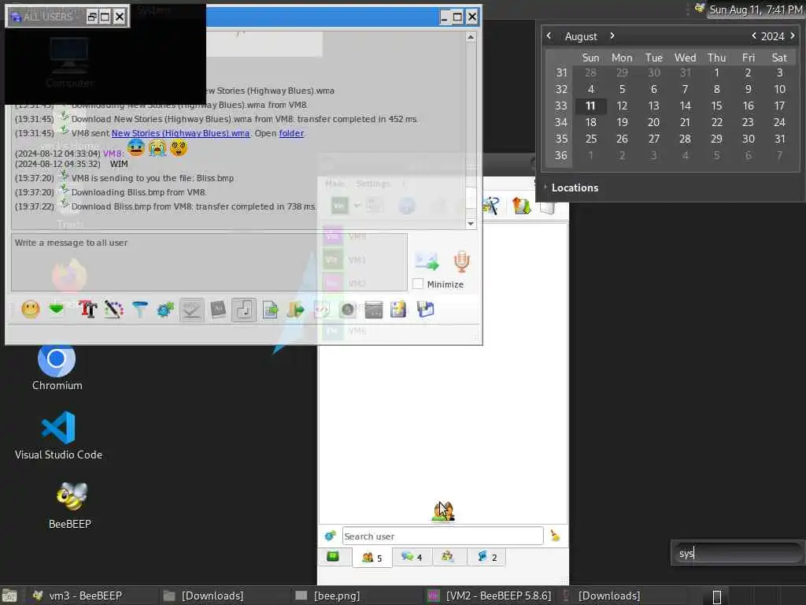Open the folder link in chat

pyautogui.click(x=291, y=133)
